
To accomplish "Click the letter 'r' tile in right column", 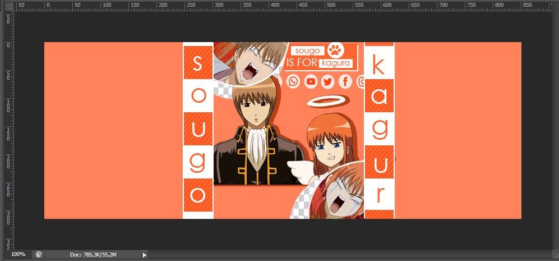I will point(379,194).
